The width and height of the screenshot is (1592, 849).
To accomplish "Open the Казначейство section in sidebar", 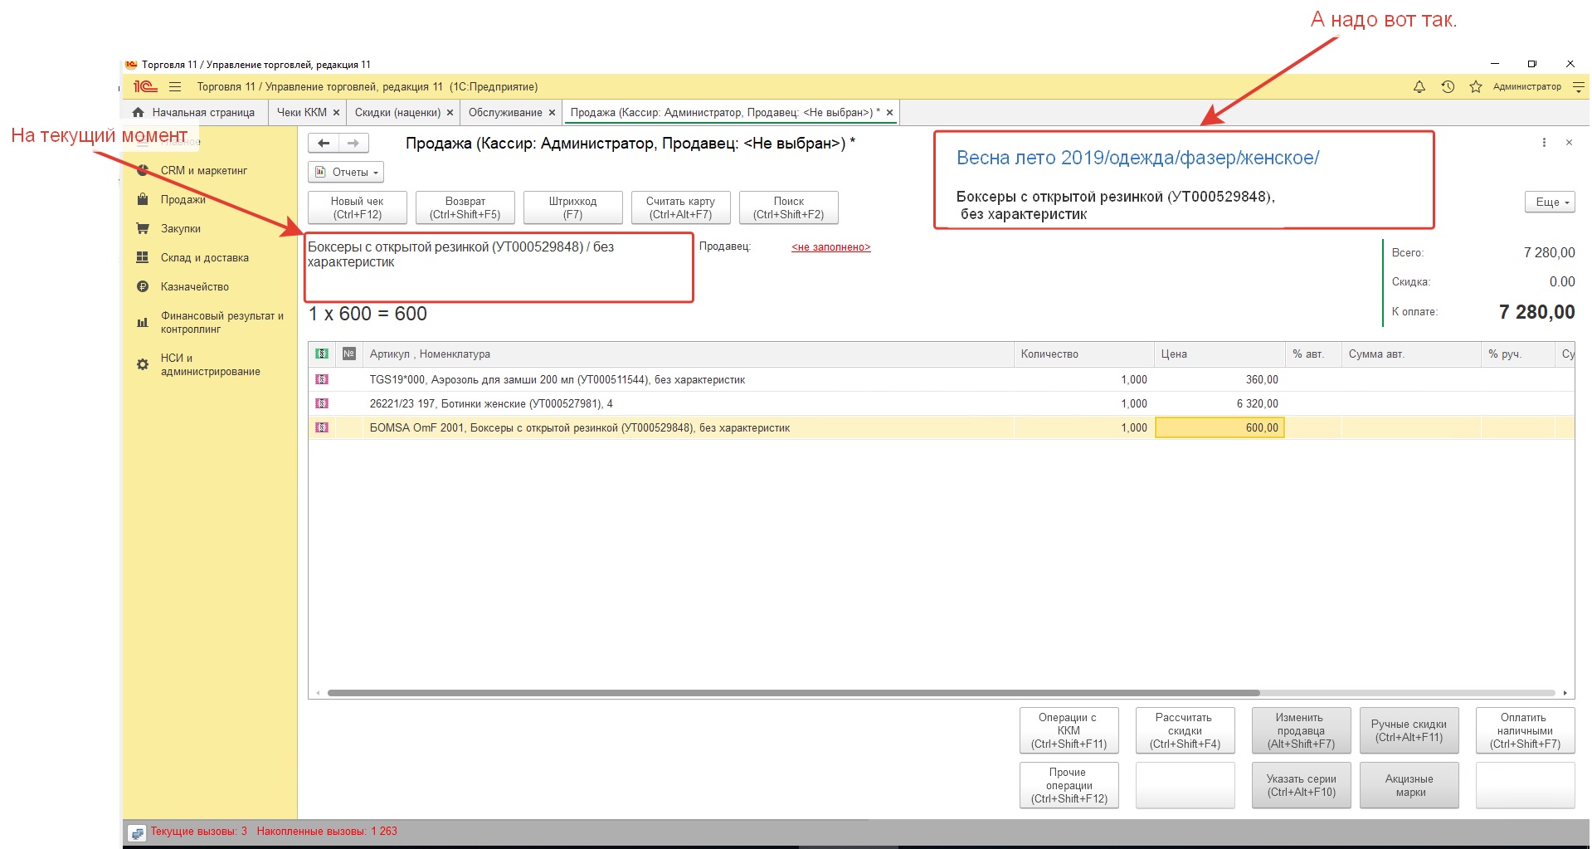I will 194,287.
